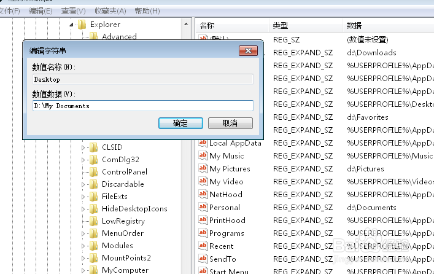
Task: Select the My Music entry name
Action: point(227,156)
